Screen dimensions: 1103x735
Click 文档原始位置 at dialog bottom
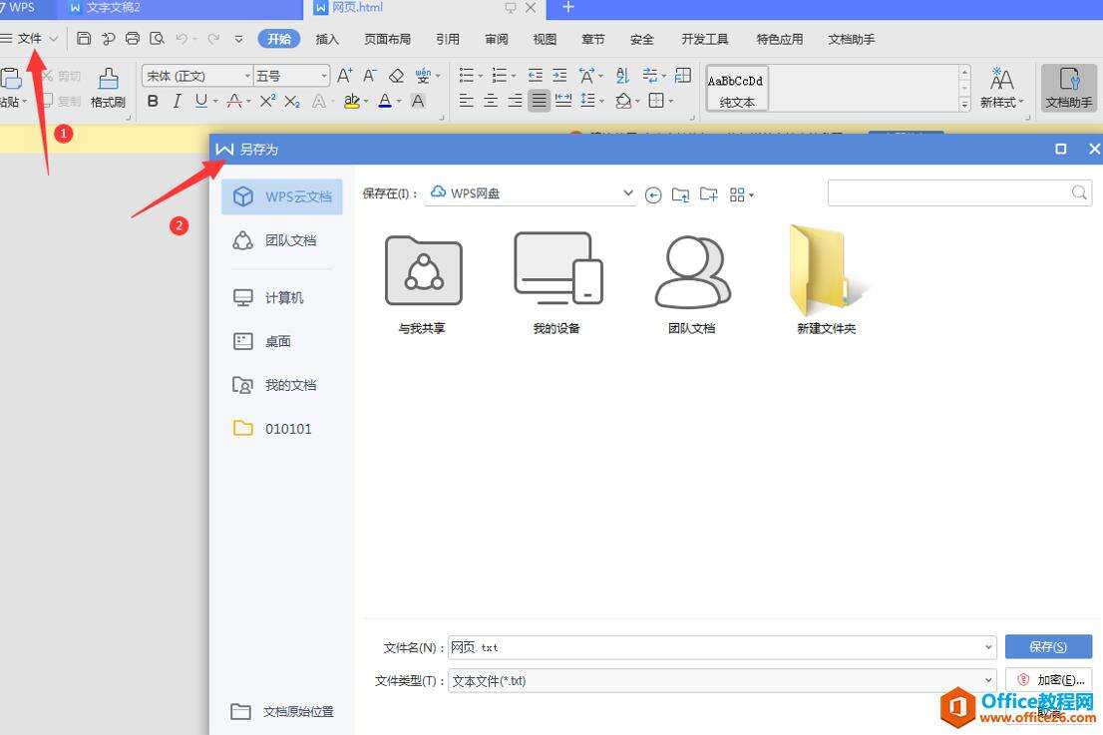tap(282, 712)
